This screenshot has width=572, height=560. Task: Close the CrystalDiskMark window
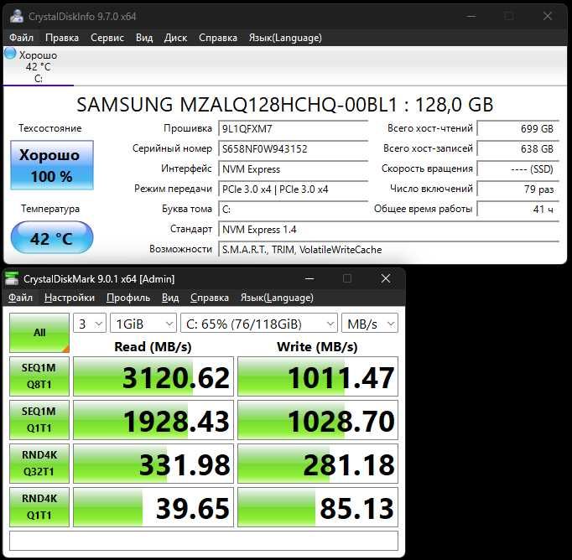pos(386,278)
